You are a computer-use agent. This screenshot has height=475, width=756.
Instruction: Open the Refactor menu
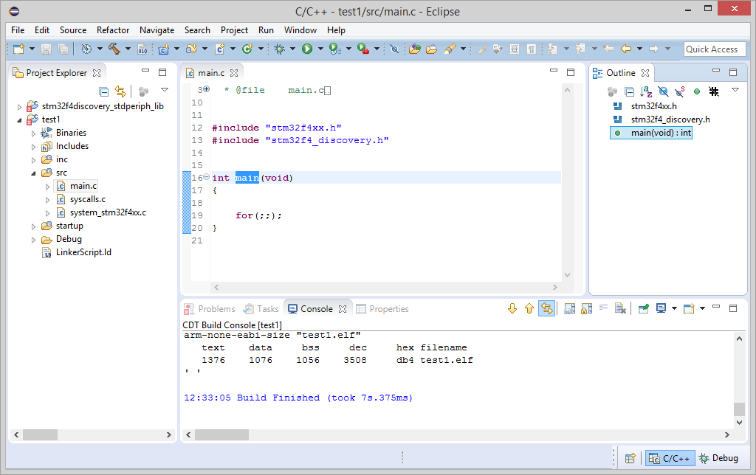[x=112, y=30]
